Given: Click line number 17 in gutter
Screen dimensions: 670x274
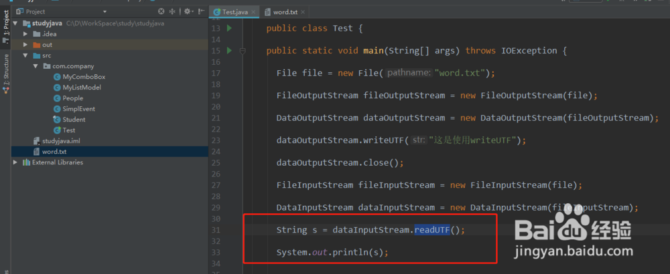Looking at the screenshot, I should (216, 74).
